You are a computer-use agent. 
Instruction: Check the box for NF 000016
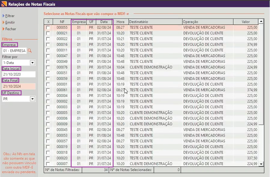tap(48, 45)
